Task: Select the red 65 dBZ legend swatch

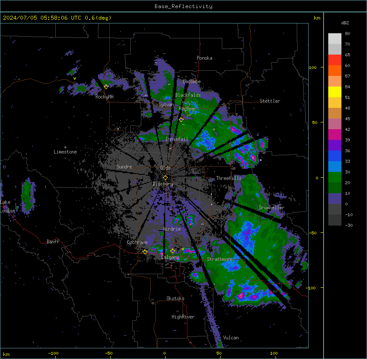Action: tap(335, 60)
